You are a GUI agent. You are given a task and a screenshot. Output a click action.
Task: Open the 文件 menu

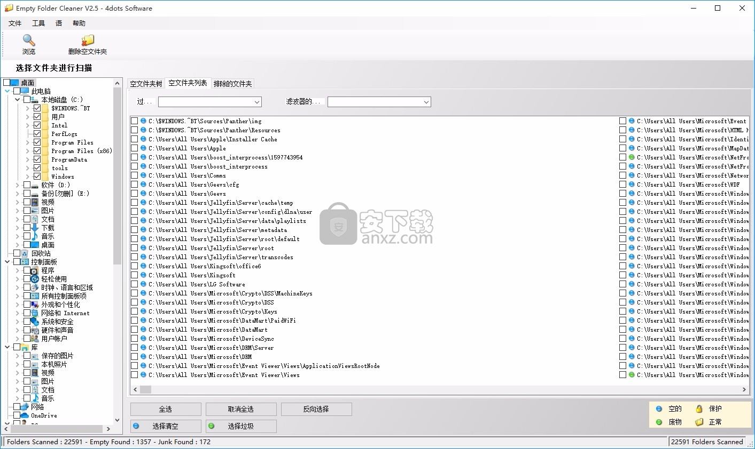(x=15, y=23)
